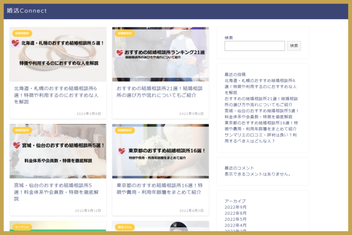Open the 2022年4月 archive link

point(235,225)
